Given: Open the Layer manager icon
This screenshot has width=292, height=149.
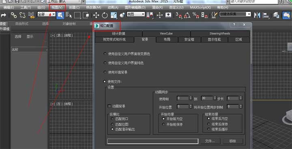Looking at the screenshot, I should pyautogui.click(x=276, y=15).
